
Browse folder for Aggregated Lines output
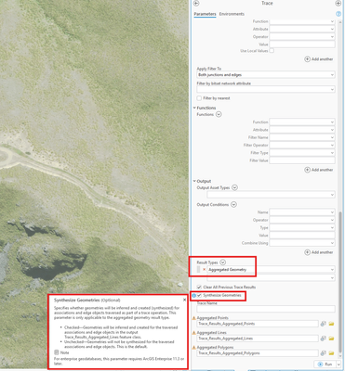[x=331, y=339]
